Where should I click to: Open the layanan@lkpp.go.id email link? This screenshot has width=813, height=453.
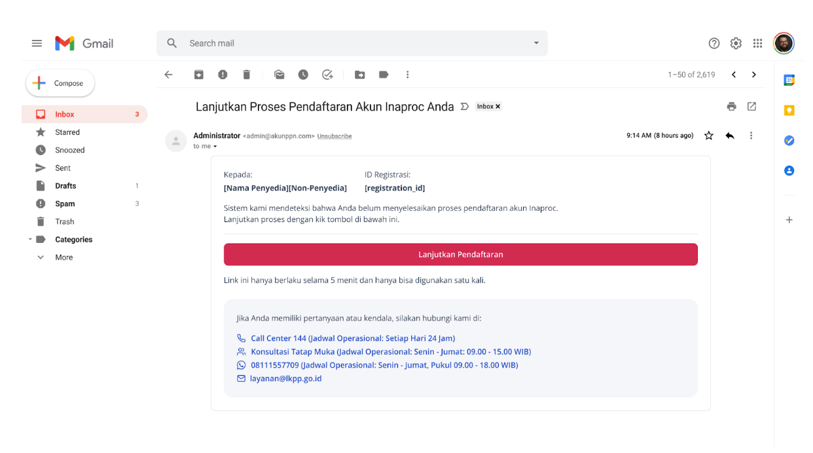(x=287, y=378)
